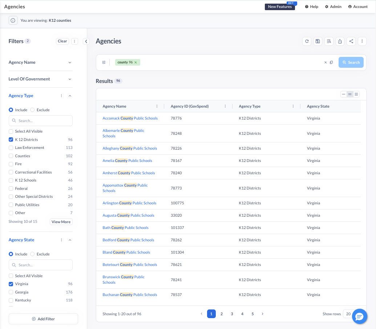This screenshot has width=376, height=329.
Task: Open Agency Type column options menu
Action: click(x=293, y=106)
